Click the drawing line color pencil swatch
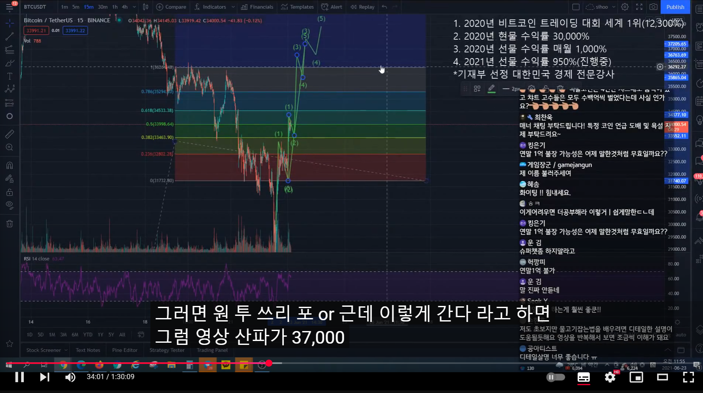This screenshot has width=703, height=393. 491,88
